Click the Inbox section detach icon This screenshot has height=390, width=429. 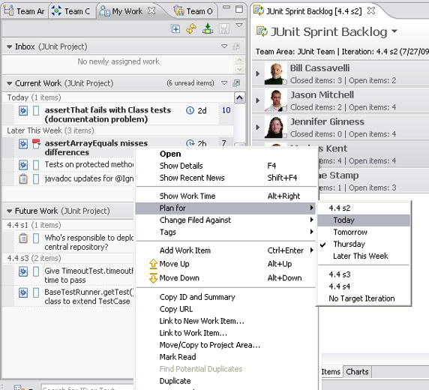236,46
